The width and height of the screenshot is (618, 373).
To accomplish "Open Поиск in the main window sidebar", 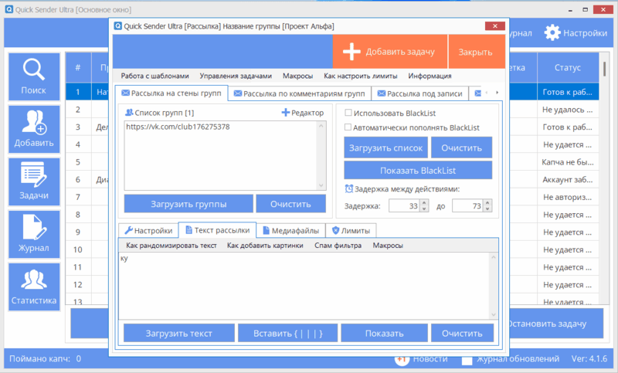I will [x=34, y=76].
